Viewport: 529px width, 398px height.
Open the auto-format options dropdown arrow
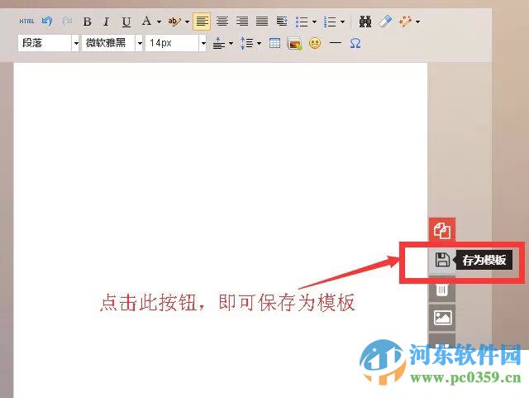[418, 22]
